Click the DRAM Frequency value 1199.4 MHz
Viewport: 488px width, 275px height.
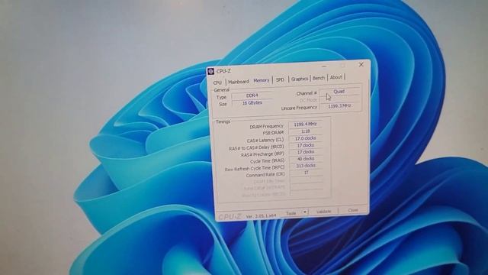click(305, 124)
